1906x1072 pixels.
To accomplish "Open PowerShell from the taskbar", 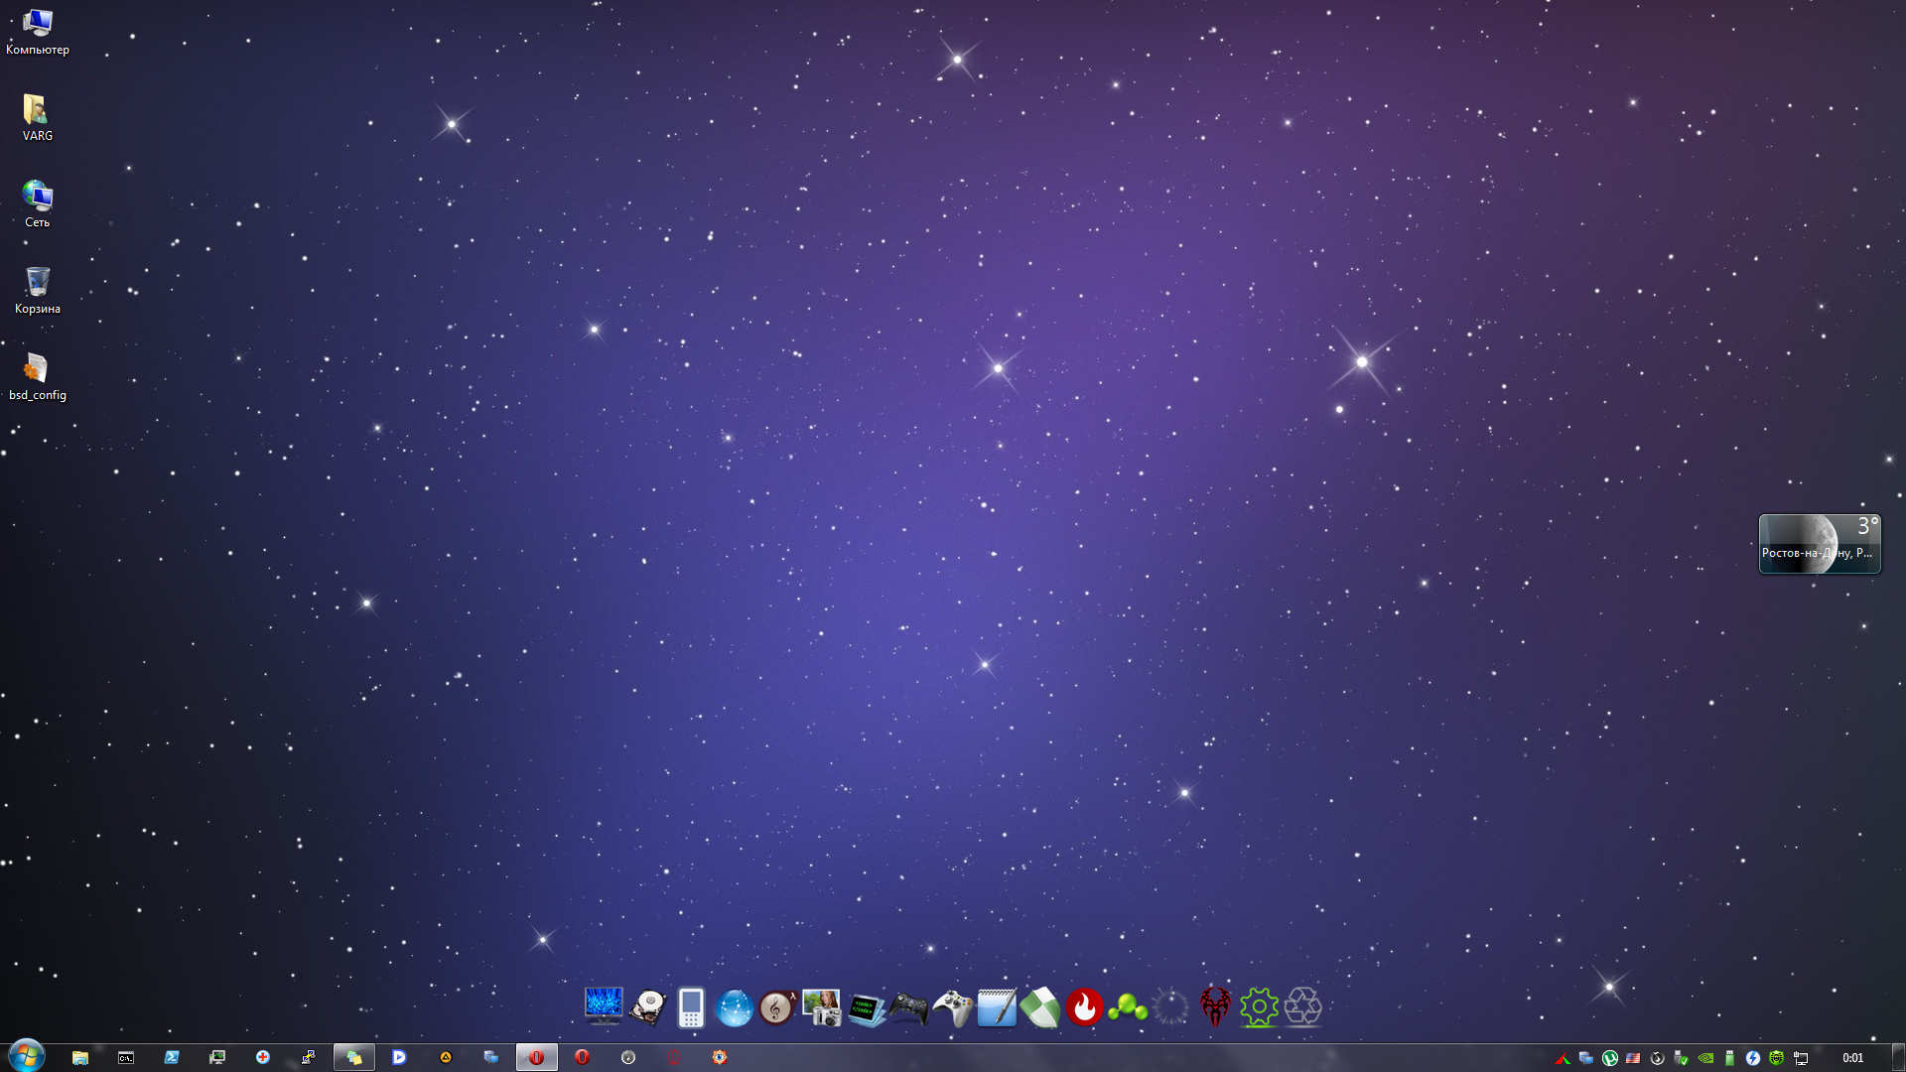I will point(172,1057).
